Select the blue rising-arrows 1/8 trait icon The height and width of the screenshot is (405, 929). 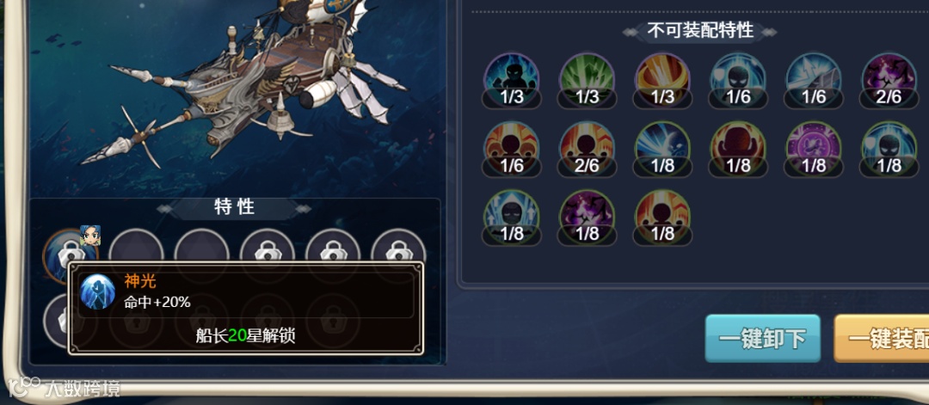point(512,218)
